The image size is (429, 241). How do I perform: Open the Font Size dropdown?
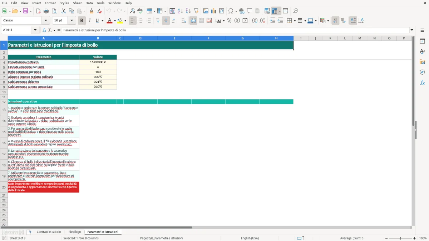tap(72, 20)
